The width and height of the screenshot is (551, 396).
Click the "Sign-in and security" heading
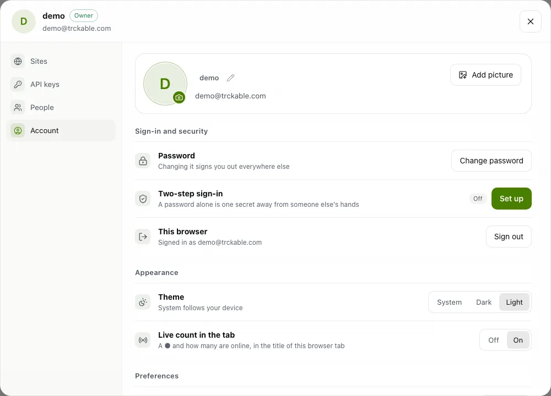(171, 131)
